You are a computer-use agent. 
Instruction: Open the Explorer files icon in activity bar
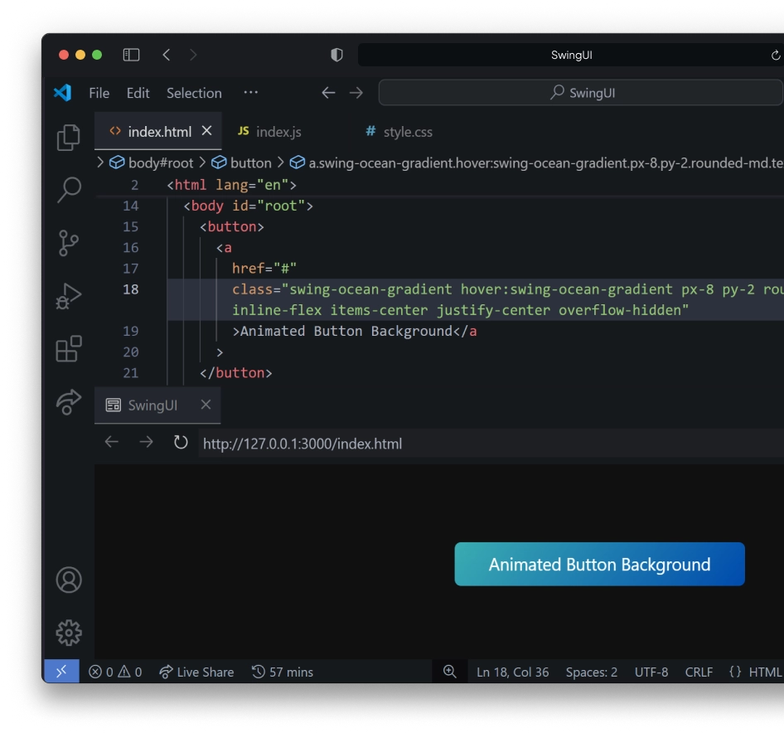tap(69, 138)
